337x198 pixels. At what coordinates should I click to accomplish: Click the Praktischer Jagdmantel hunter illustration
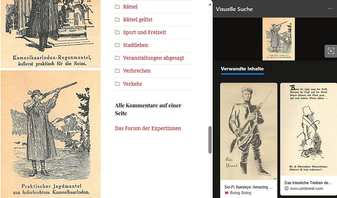click(x=51, y=134)
